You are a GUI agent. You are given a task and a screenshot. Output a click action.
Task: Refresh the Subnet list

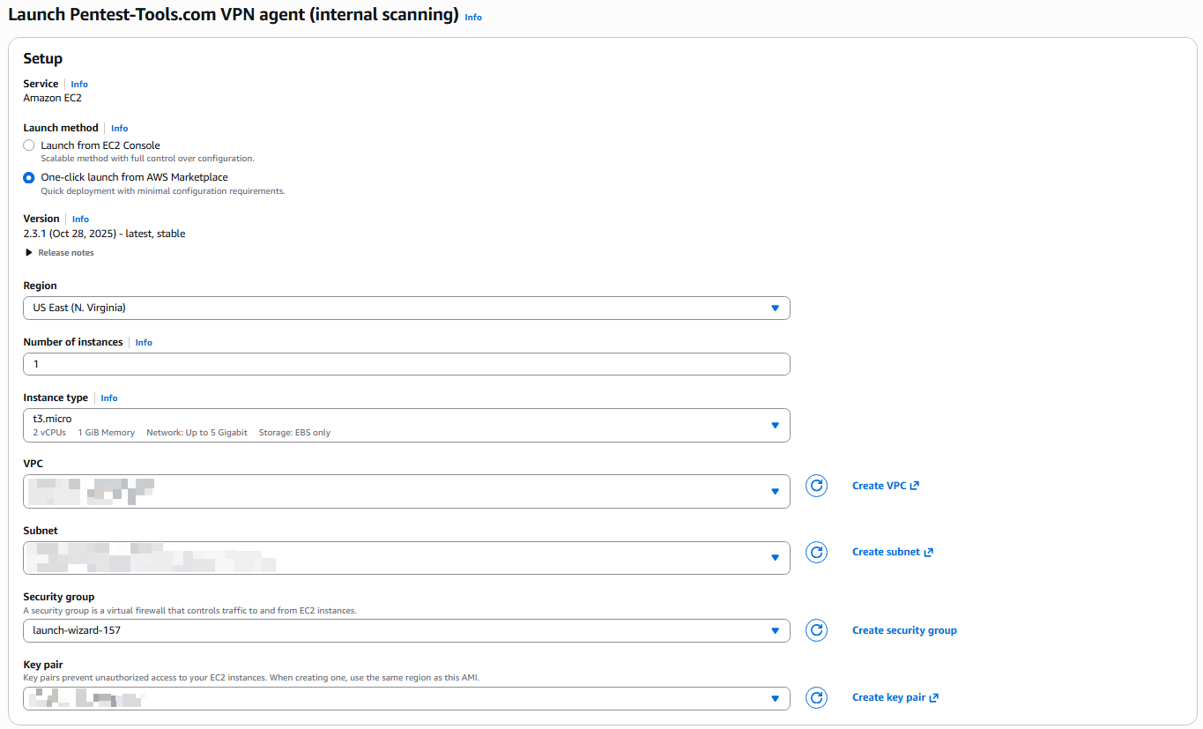tap(816, 552)
